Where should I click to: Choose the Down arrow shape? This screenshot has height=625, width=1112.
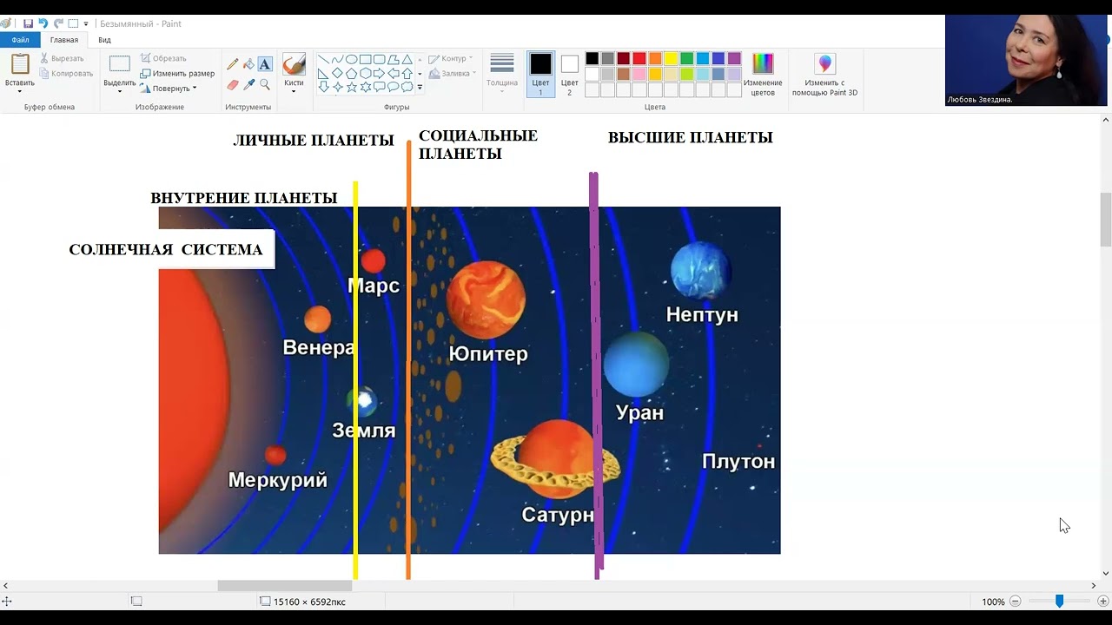tap(324, 87)
